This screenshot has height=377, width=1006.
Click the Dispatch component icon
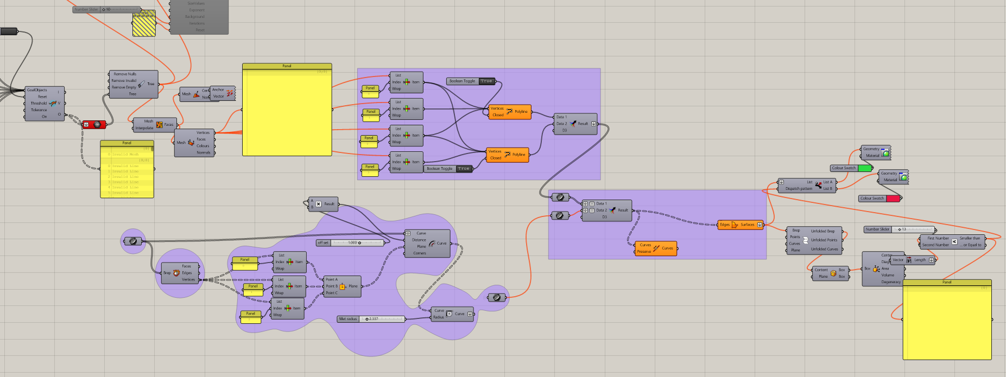[x=818, y=185]
